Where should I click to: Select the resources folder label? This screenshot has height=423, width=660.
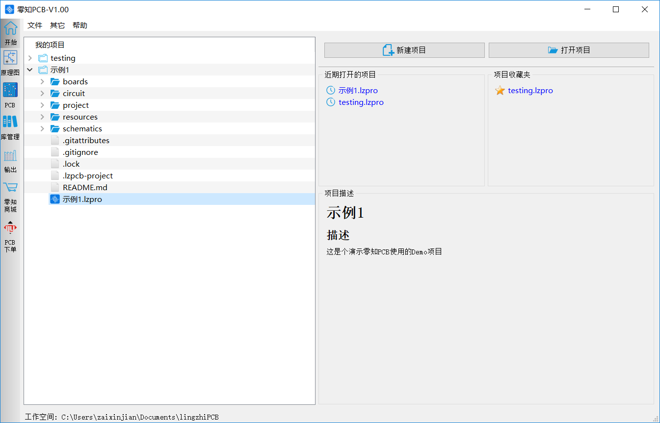coord(80,117)
